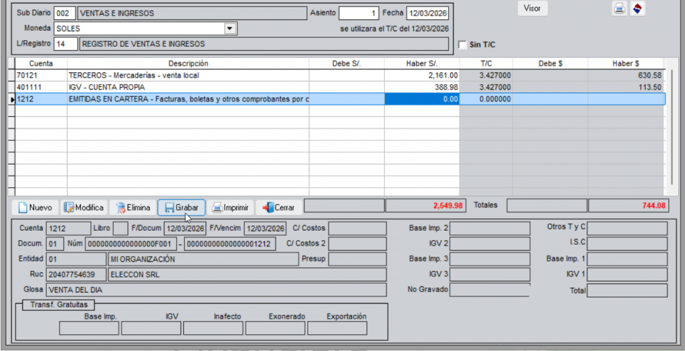Click the Haber $ value 113.50
The width and height of the screenshot is (685, 351).
point(626,87)
